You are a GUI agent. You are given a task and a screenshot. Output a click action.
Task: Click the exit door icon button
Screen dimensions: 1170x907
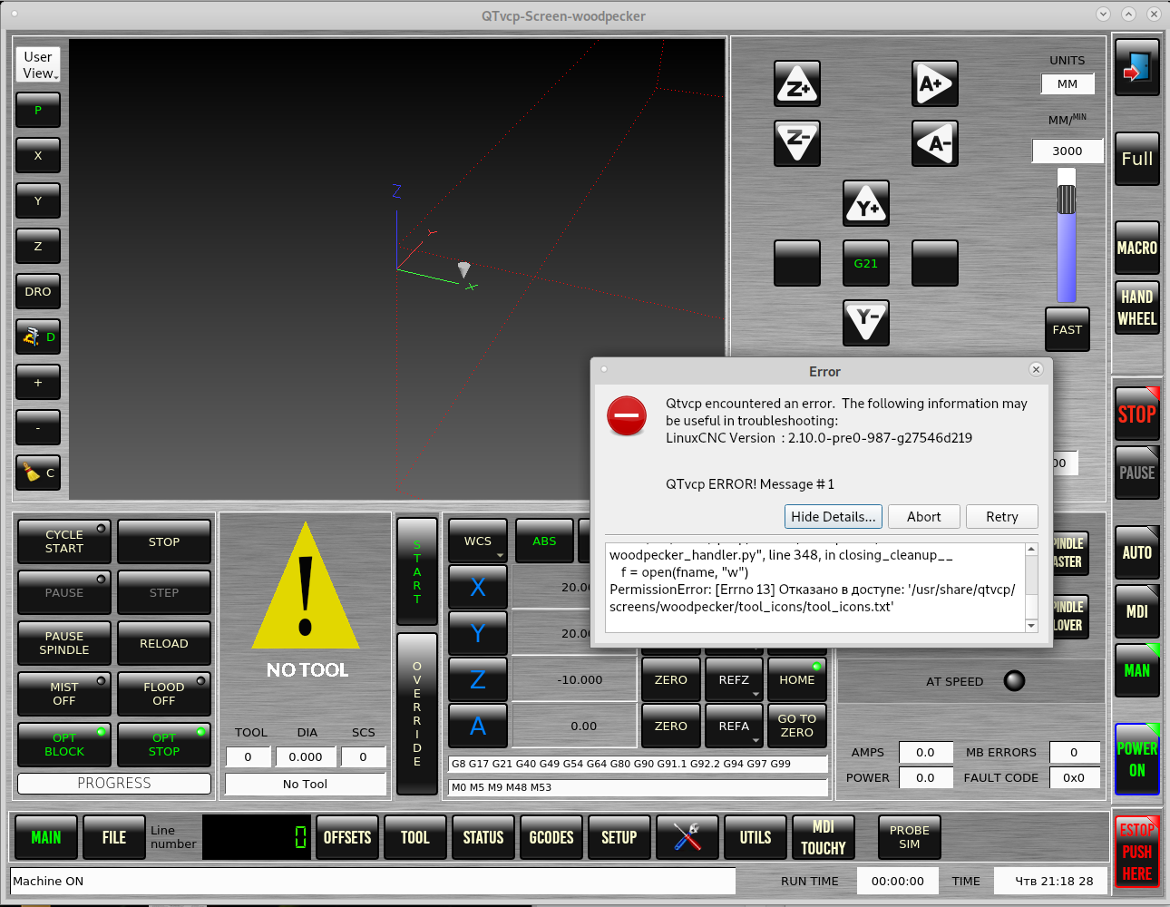[1137, 68]
